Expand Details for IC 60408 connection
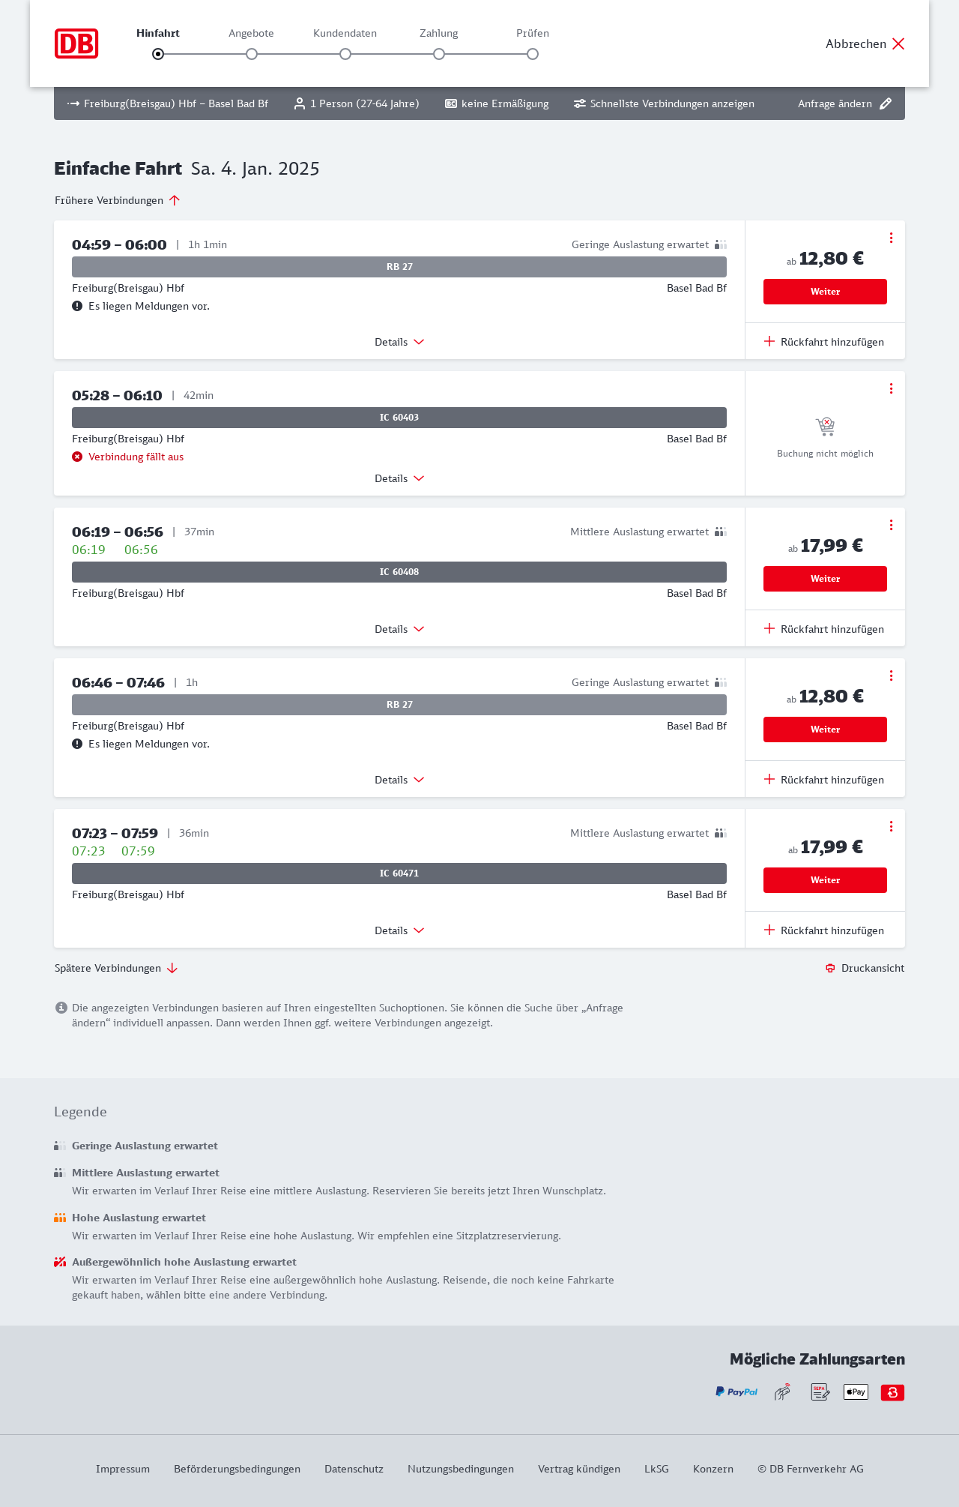959x1507 pixels. coord(399,629)
